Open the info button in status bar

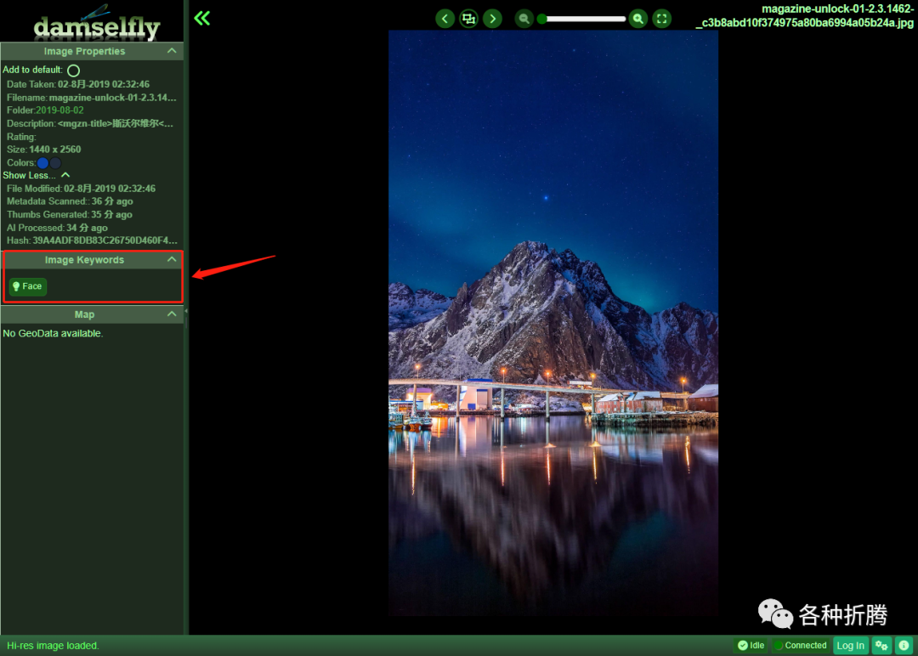coord(904,646)
